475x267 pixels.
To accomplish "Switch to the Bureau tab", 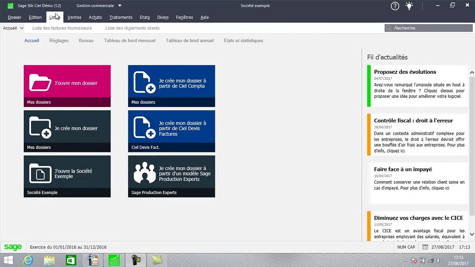I will [x=86, y=41].
